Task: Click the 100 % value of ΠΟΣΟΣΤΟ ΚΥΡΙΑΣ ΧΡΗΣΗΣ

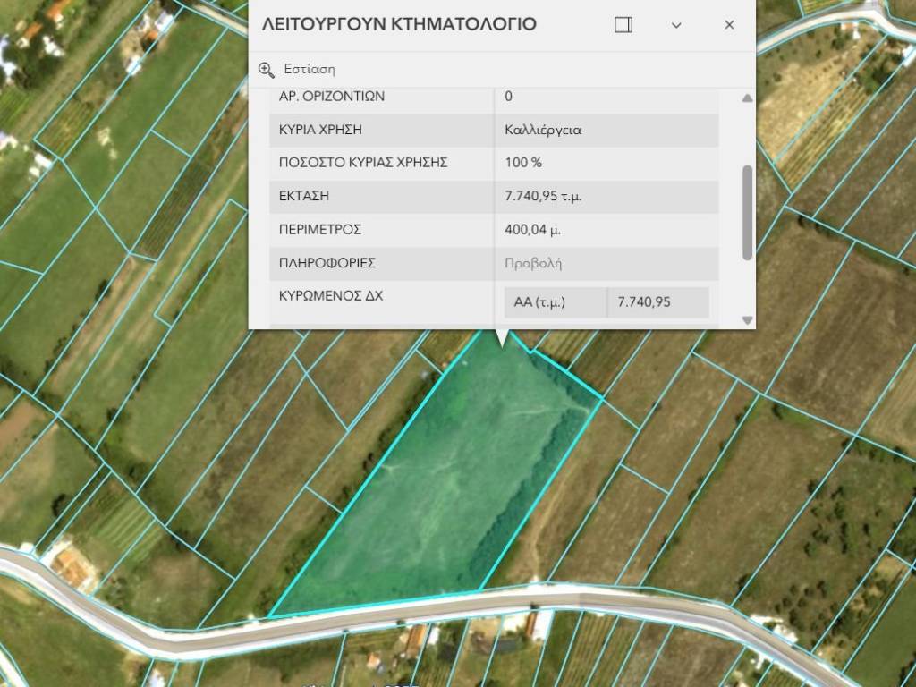Action: click(x=523, y=163)
